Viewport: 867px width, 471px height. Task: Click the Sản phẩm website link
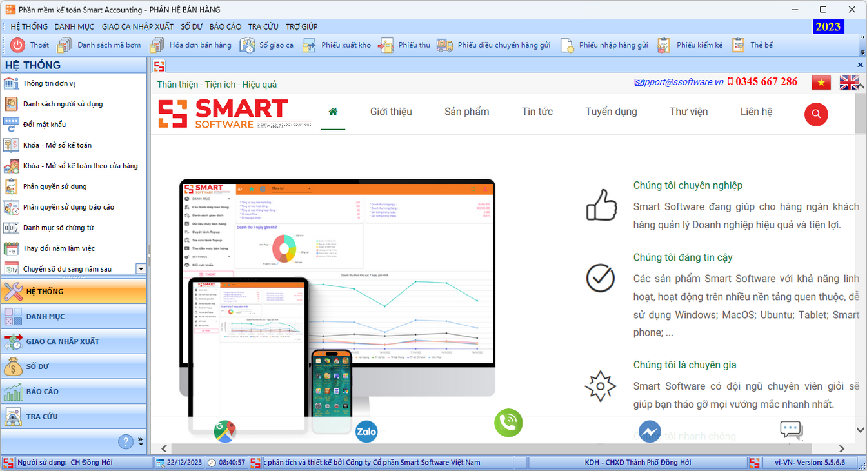pyautogui.click(x=466, y=112)
